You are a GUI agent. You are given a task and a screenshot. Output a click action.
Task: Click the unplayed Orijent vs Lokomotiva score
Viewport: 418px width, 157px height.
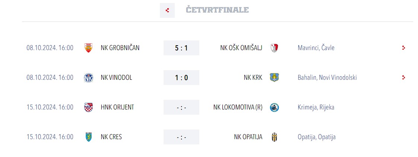[181, 107]
